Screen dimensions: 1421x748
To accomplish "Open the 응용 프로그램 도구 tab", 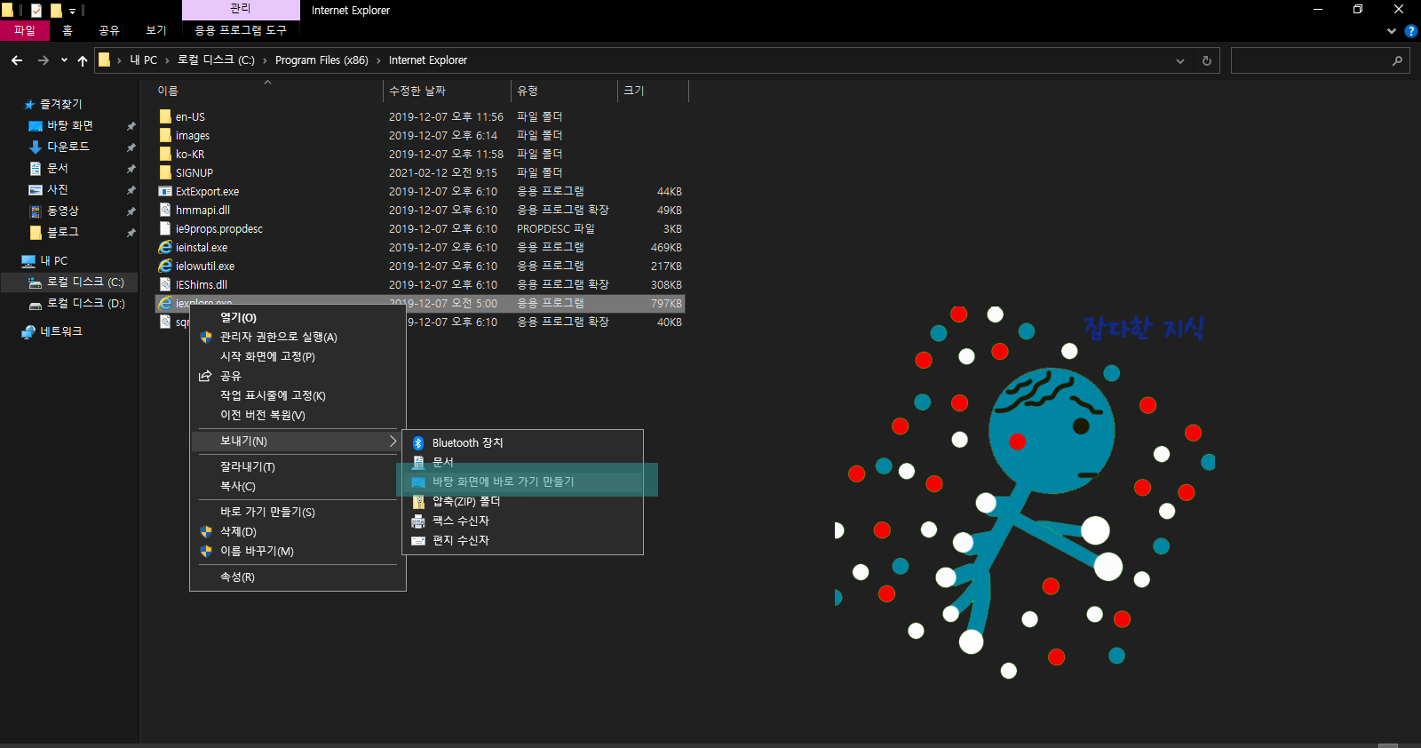I will tap(241, 30).
